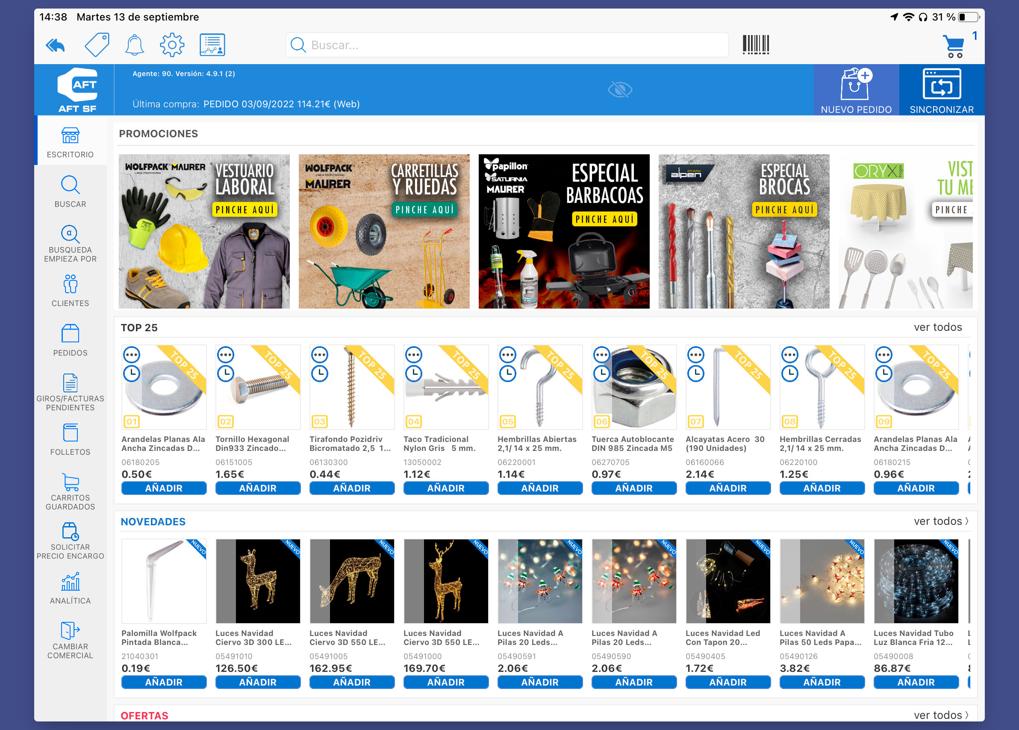Toggle the hide prices eye icon
The width and height of the screenshot is (1019, 730).
point(620,89)
